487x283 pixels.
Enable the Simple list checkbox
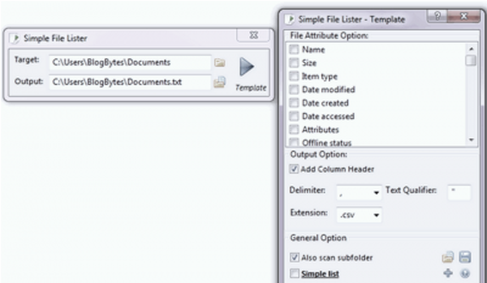point(294,274)
